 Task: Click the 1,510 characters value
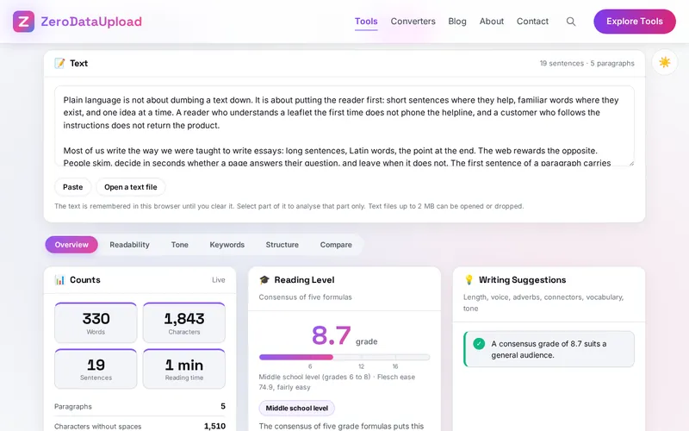(214, 426)
